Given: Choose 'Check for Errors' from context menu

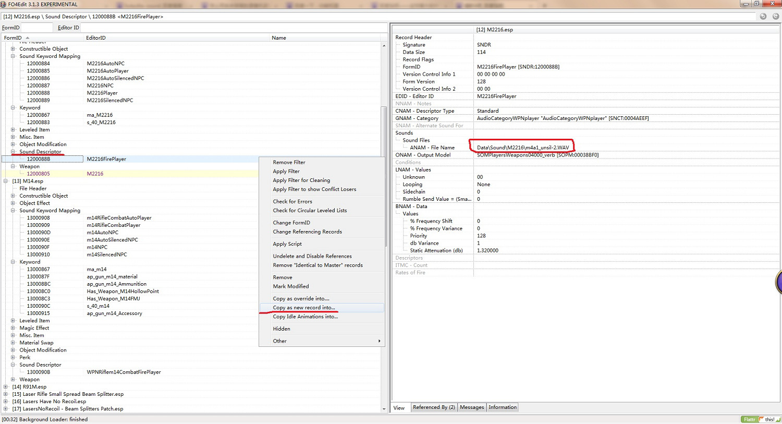Looking at the screenshot, I should pos(292,202).
